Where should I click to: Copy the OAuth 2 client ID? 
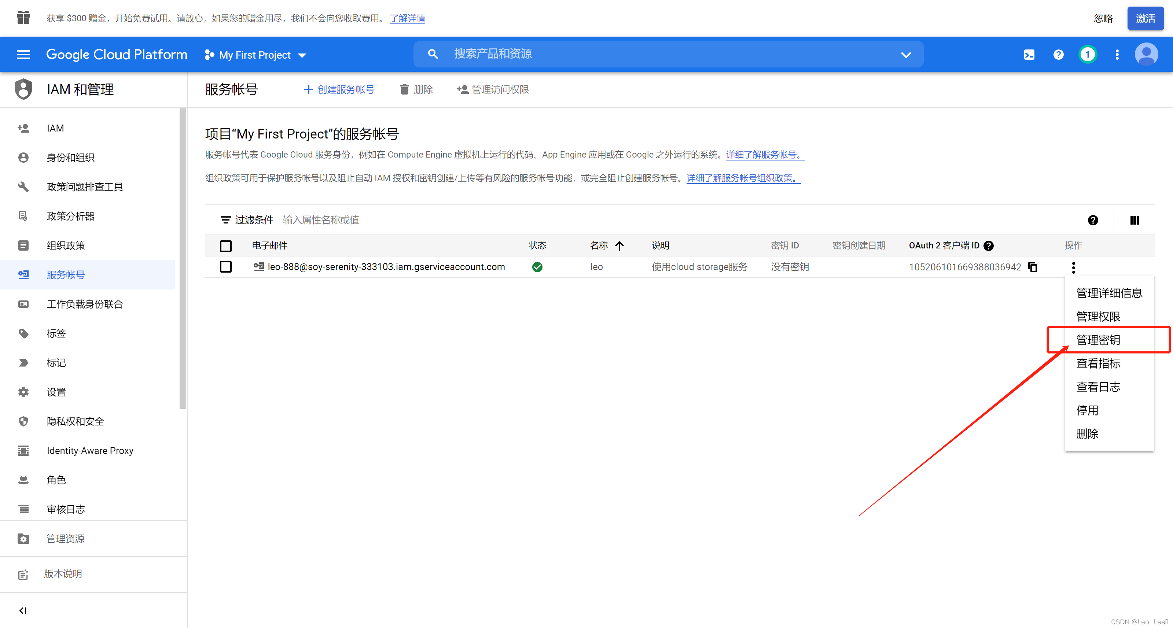pyautogui.click(x=1033, y=267)
